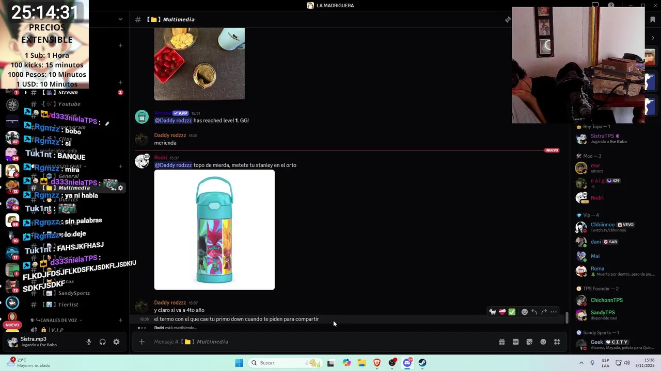Open Daddy rodzzz profile at merienda message
The height and width of the screenshot is (371, 661).
pyautogui.click(x=170, y=135)
